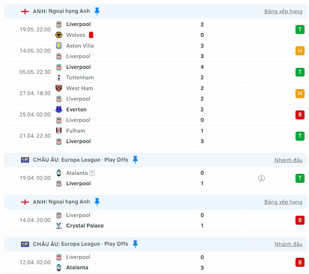Open the info icon for Atalanta vs Liverpool
309x274 pixels.
pos(261,178)
